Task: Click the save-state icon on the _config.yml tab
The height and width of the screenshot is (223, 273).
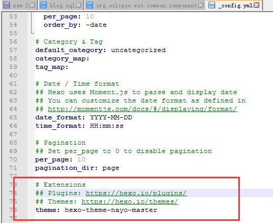Action: [x=211, y=5]
